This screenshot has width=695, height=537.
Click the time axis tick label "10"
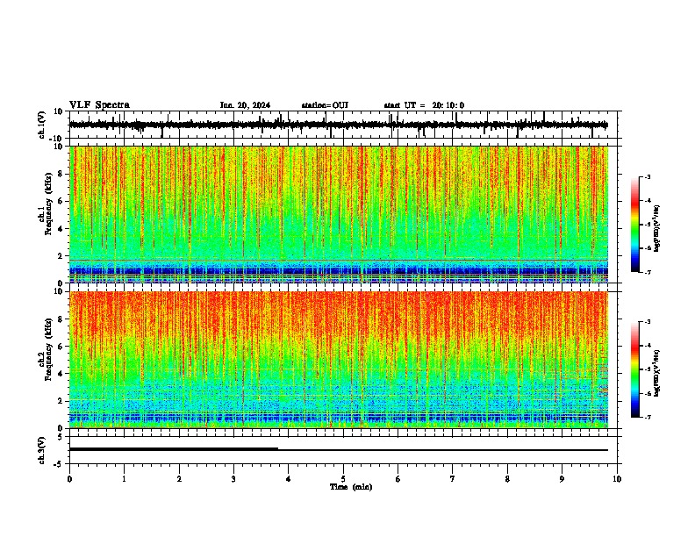coord(617,479)
